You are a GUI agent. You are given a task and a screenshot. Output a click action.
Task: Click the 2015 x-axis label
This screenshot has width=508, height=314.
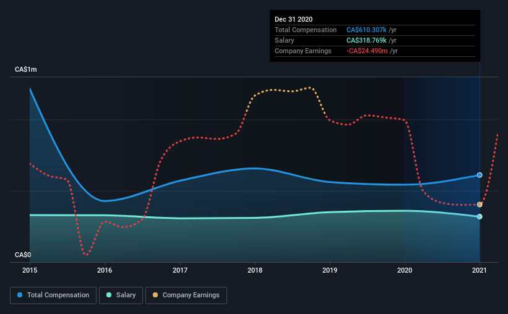(30, 270)
